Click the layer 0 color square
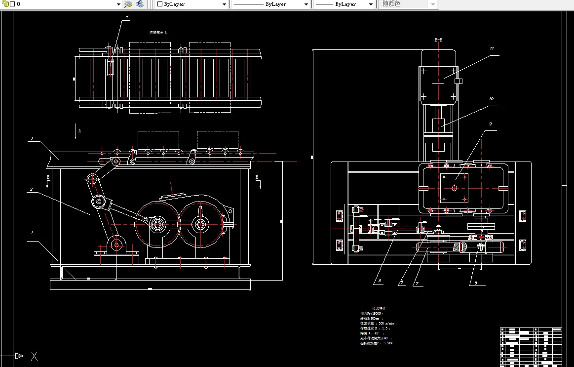 coord(12,4)
